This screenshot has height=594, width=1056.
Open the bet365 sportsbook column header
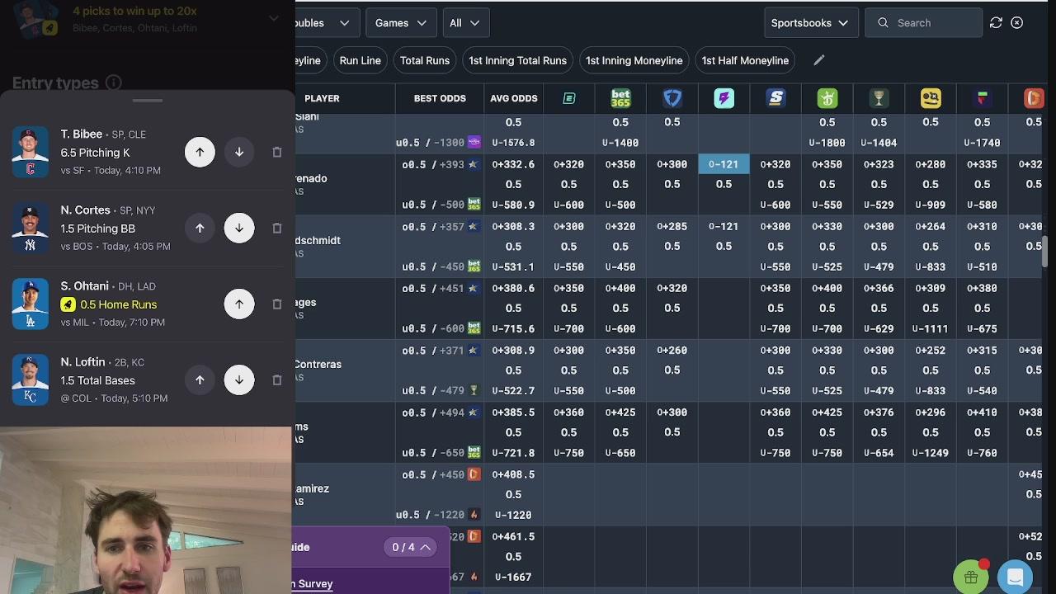click(x=620, y=98)
